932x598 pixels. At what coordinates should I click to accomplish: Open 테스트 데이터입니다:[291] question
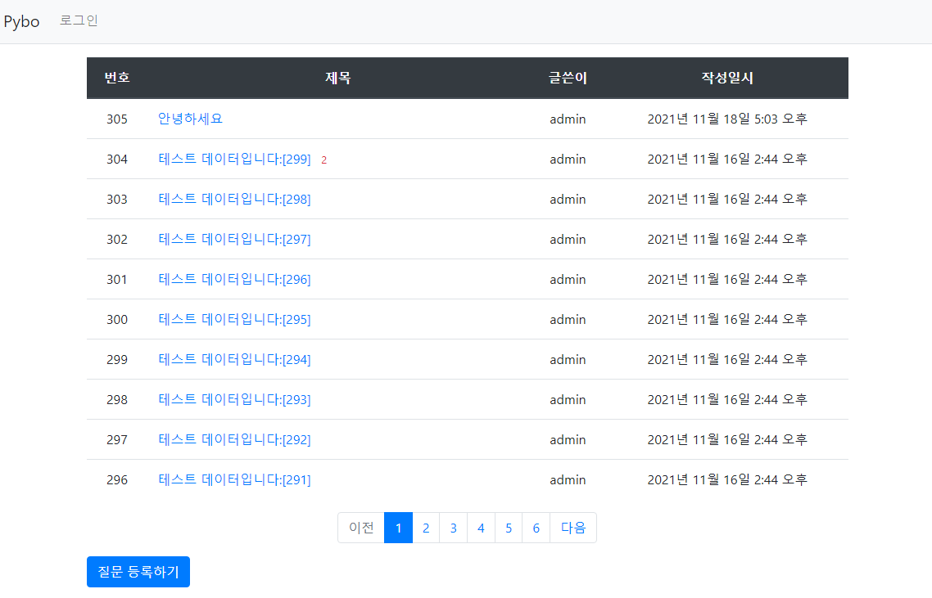tap(234, 480)
